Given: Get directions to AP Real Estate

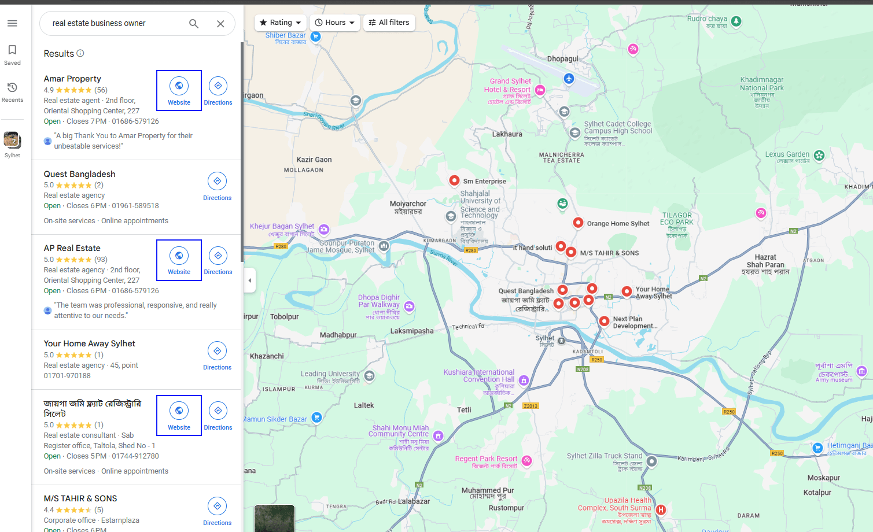Looking at the screenshot, I should (218, 260).
